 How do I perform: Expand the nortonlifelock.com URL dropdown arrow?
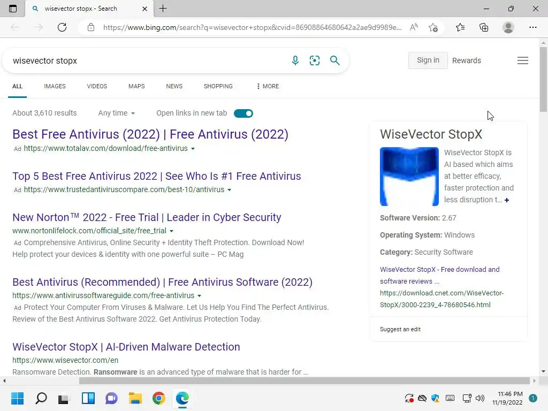pos(171,231)
